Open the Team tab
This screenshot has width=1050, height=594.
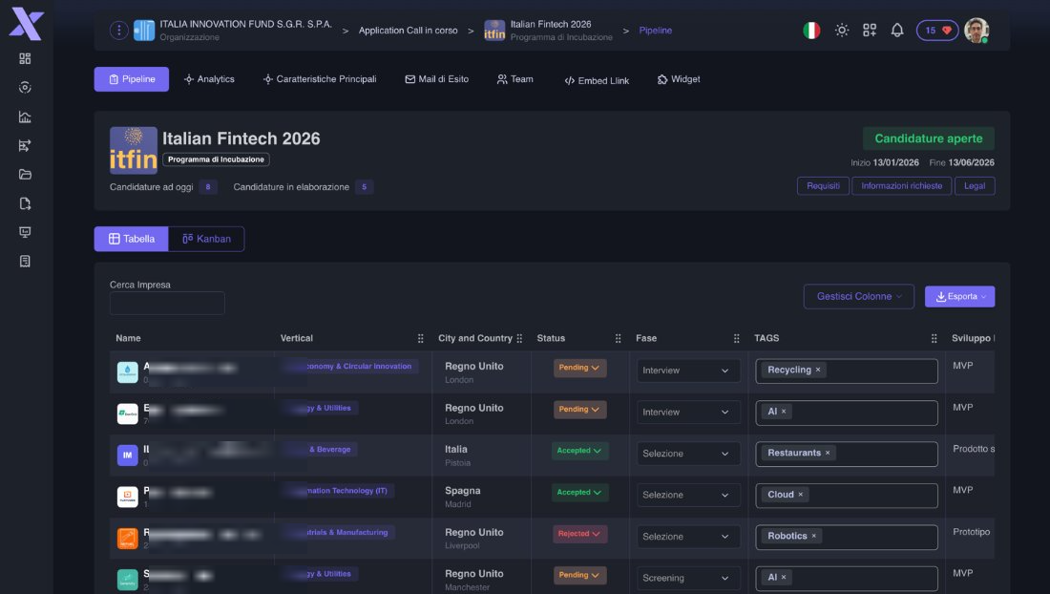[x=514, y=79]
